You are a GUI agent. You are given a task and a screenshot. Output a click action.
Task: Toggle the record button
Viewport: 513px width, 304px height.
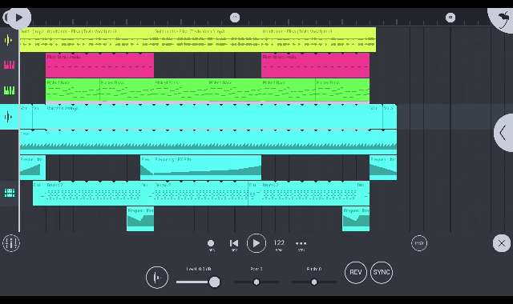pos(211,243)
